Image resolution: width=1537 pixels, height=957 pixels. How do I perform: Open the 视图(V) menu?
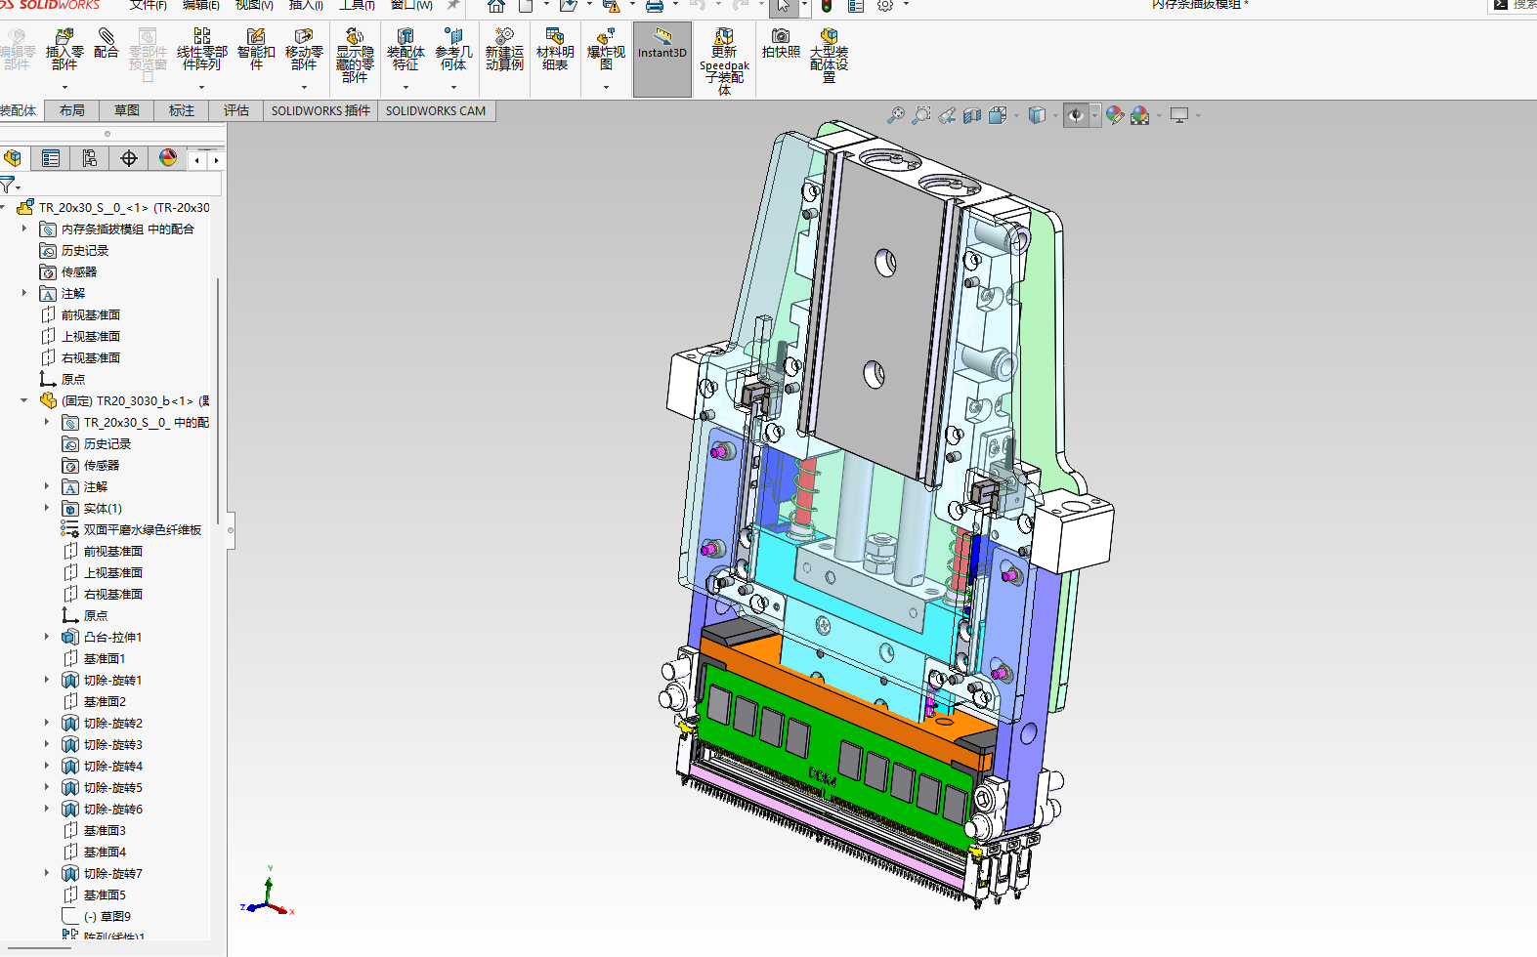(x=254, y=5)
